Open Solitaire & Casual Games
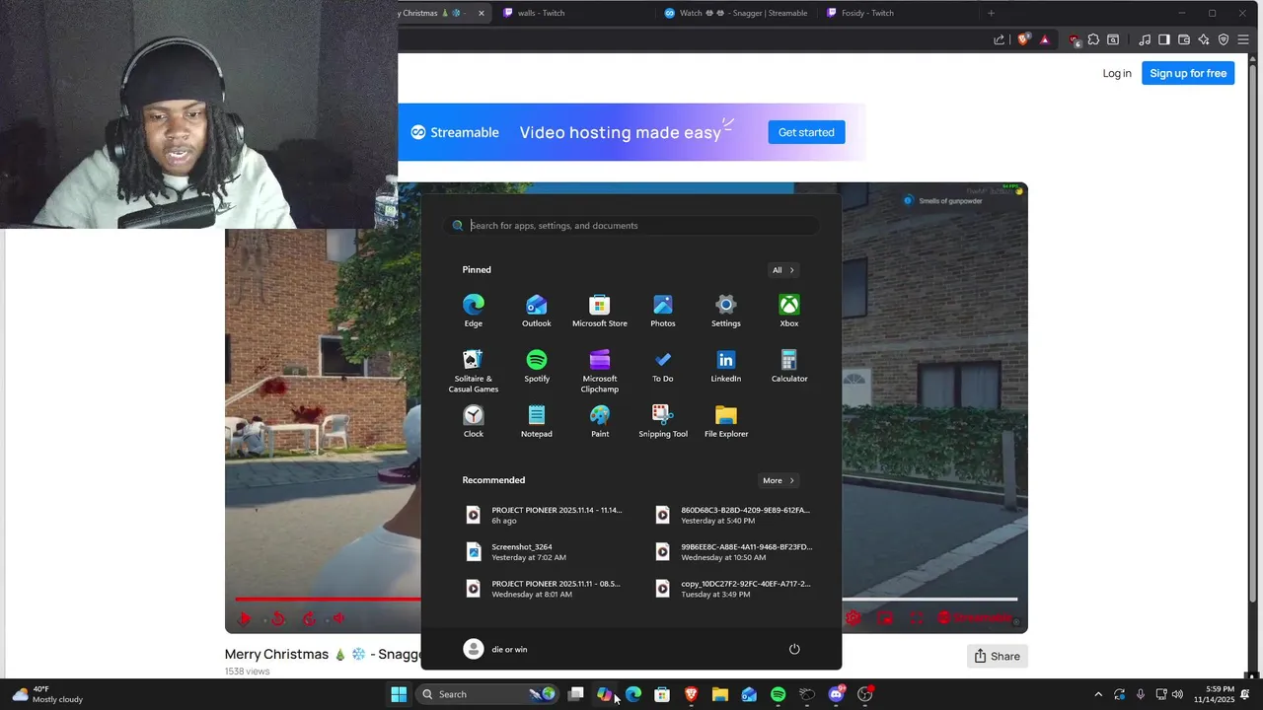1263x710 pixels. click(x=474, y=371)
